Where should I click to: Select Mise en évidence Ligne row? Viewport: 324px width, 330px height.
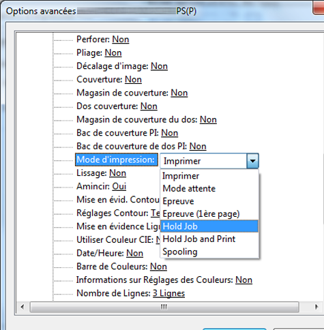[118, 226]
